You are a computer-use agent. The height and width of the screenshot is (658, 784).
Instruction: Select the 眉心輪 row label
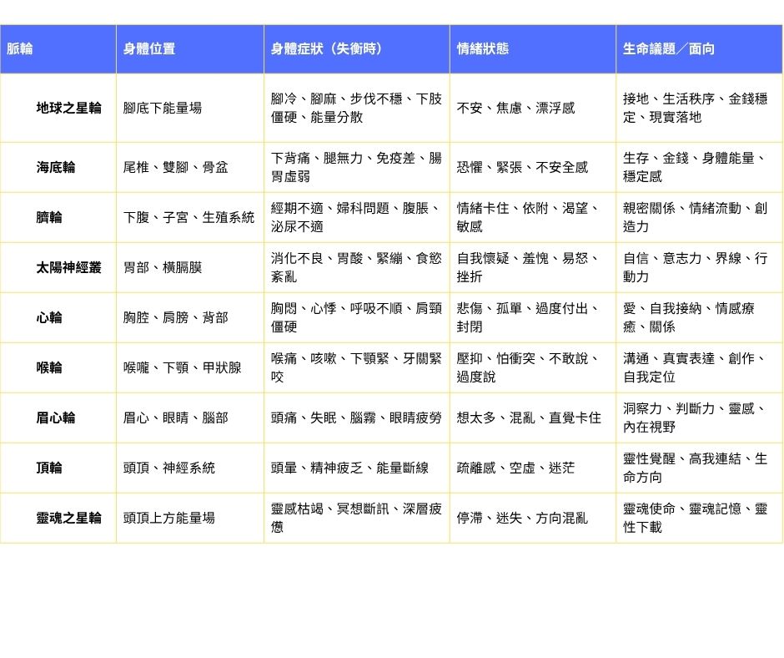(x=55, y=418)
